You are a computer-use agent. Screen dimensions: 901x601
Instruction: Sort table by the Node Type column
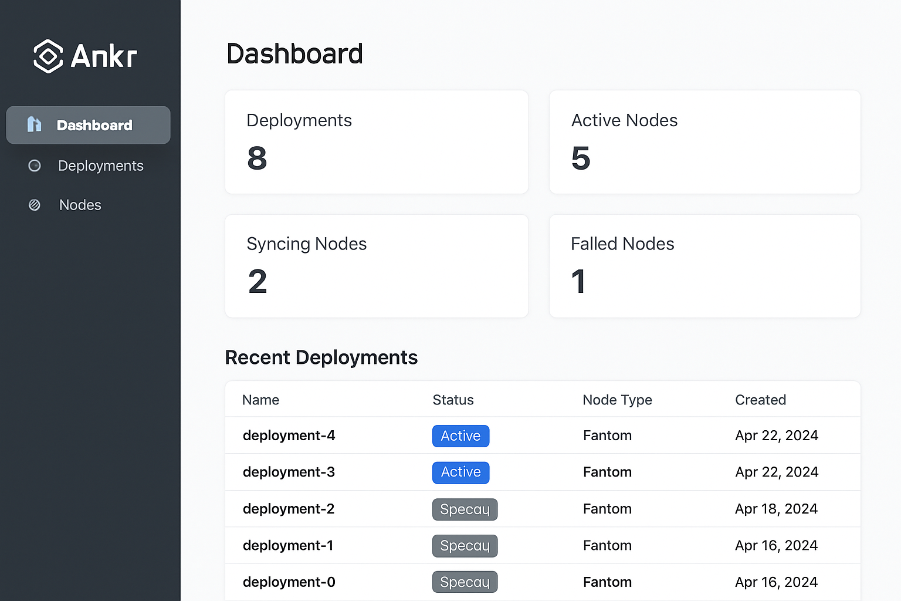point(617,400)
